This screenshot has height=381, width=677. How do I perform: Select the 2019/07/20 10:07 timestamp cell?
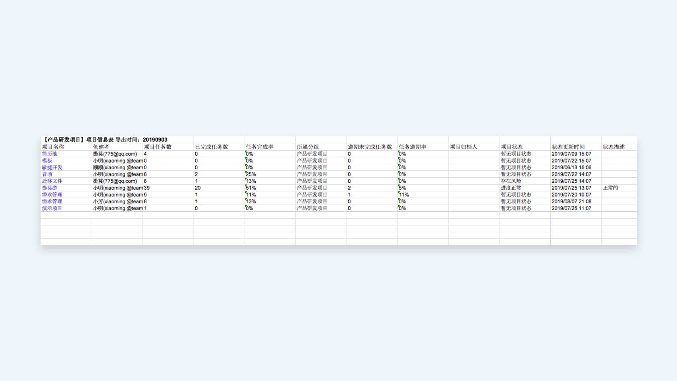pos(576,195)
